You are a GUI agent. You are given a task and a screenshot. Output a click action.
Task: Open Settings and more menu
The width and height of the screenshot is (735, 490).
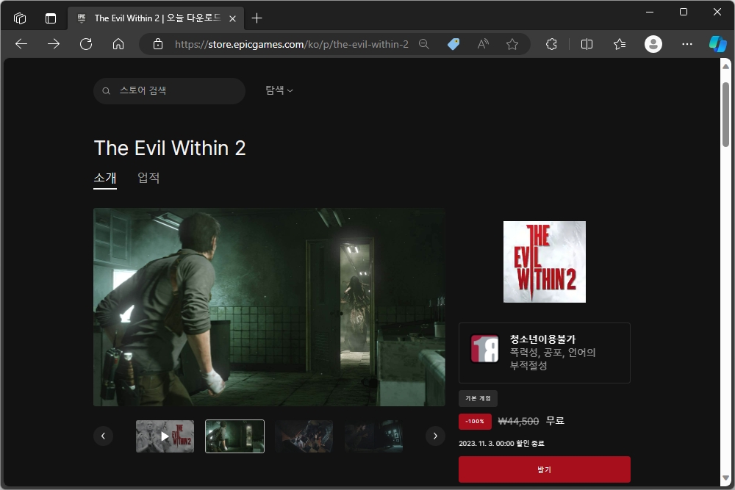[x=686, y=44]
